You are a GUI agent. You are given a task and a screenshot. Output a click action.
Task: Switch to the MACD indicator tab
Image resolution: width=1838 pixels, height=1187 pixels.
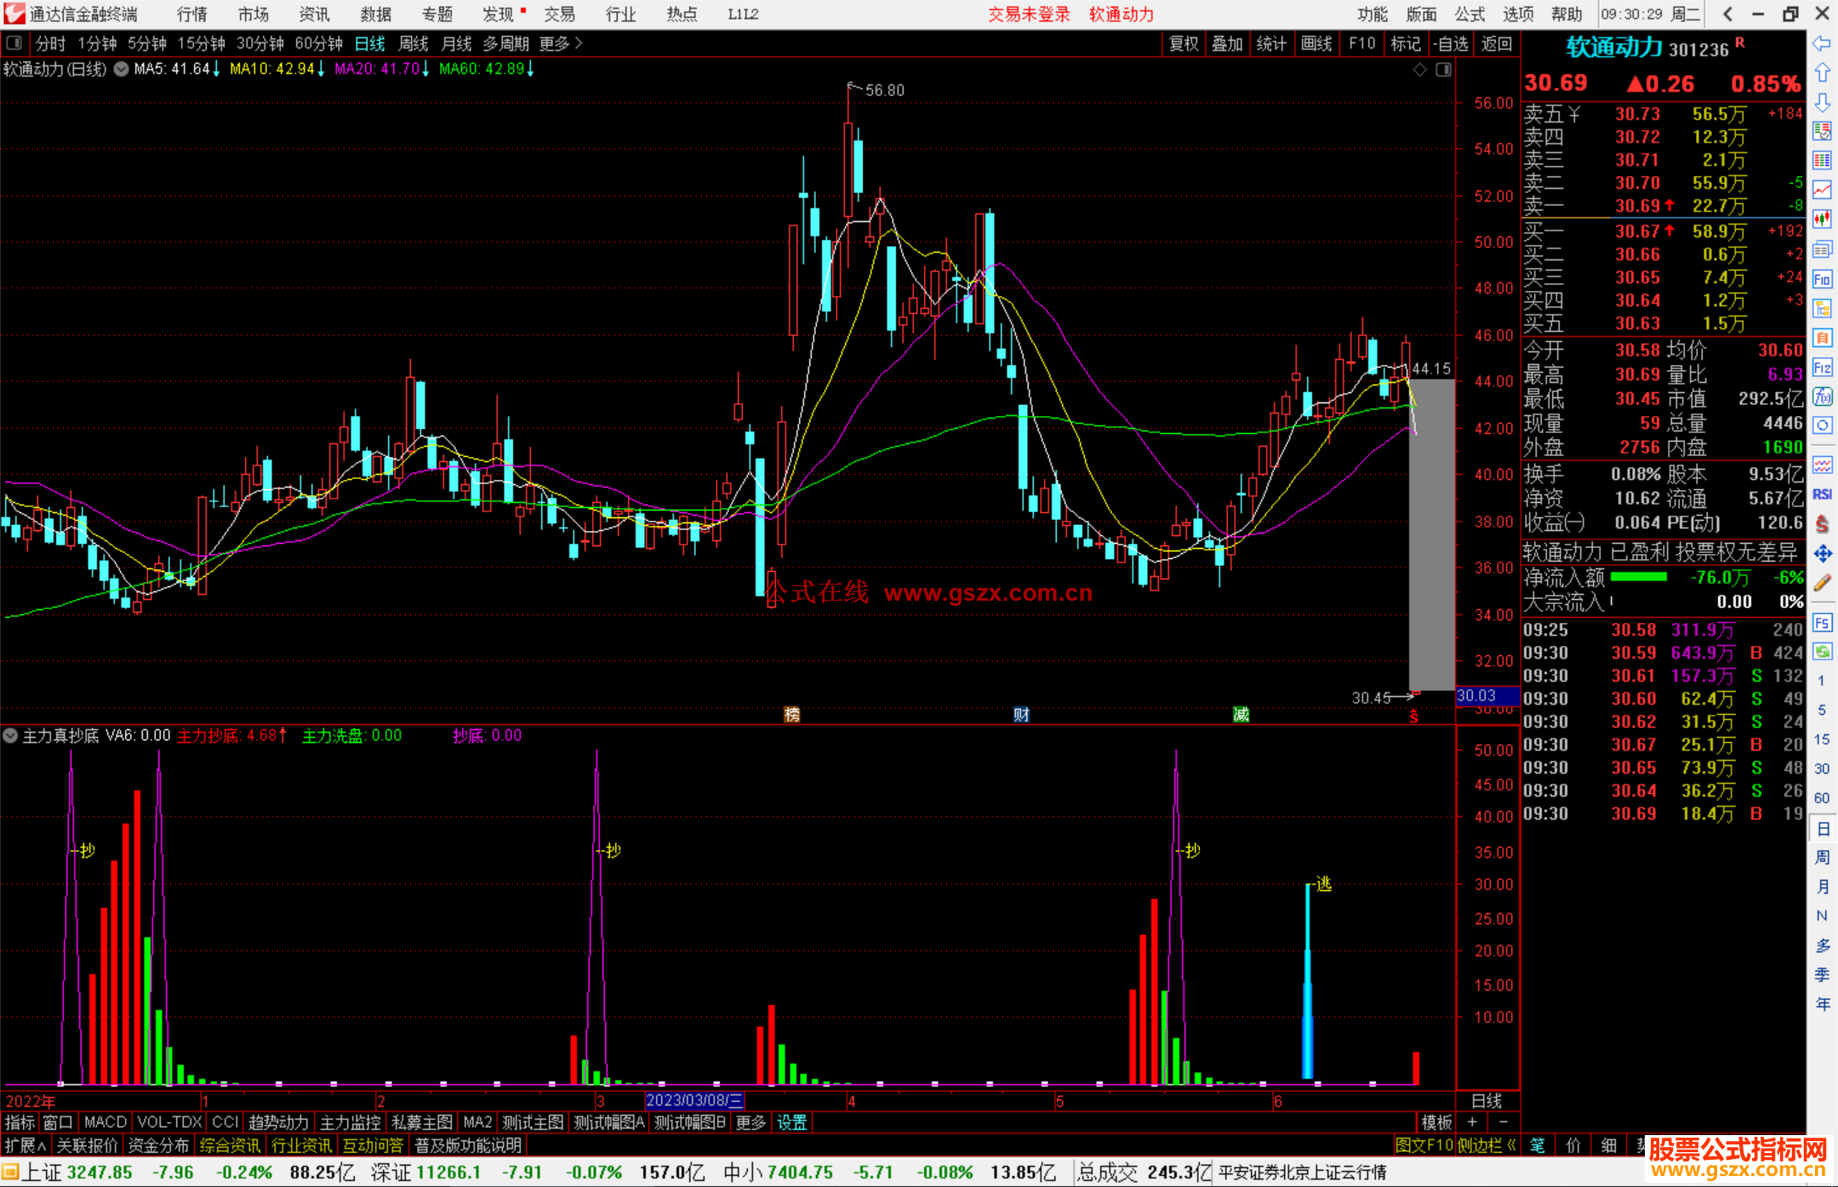point(105,1122)
